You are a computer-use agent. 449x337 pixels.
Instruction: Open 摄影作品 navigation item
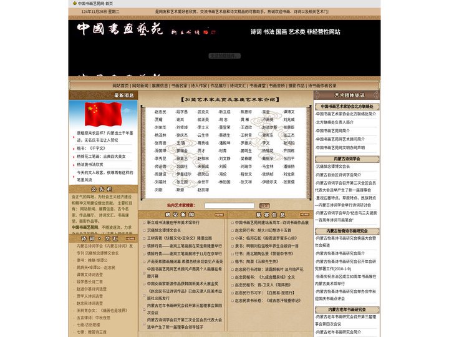296,85
